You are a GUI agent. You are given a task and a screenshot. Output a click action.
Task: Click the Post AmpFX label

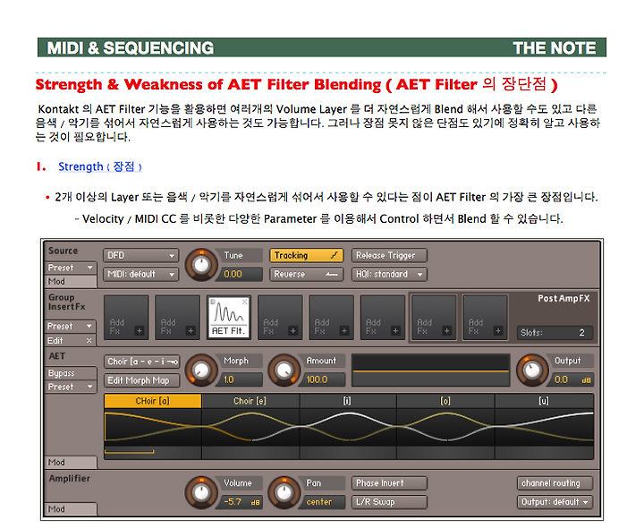[563, 299]
